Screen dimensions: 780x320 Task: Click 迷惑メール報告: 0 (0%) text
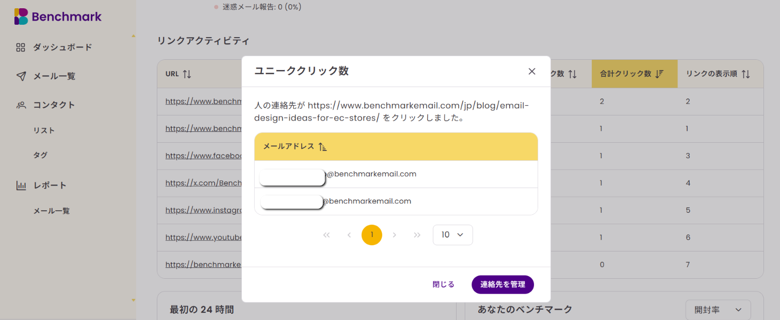[262, 7]
